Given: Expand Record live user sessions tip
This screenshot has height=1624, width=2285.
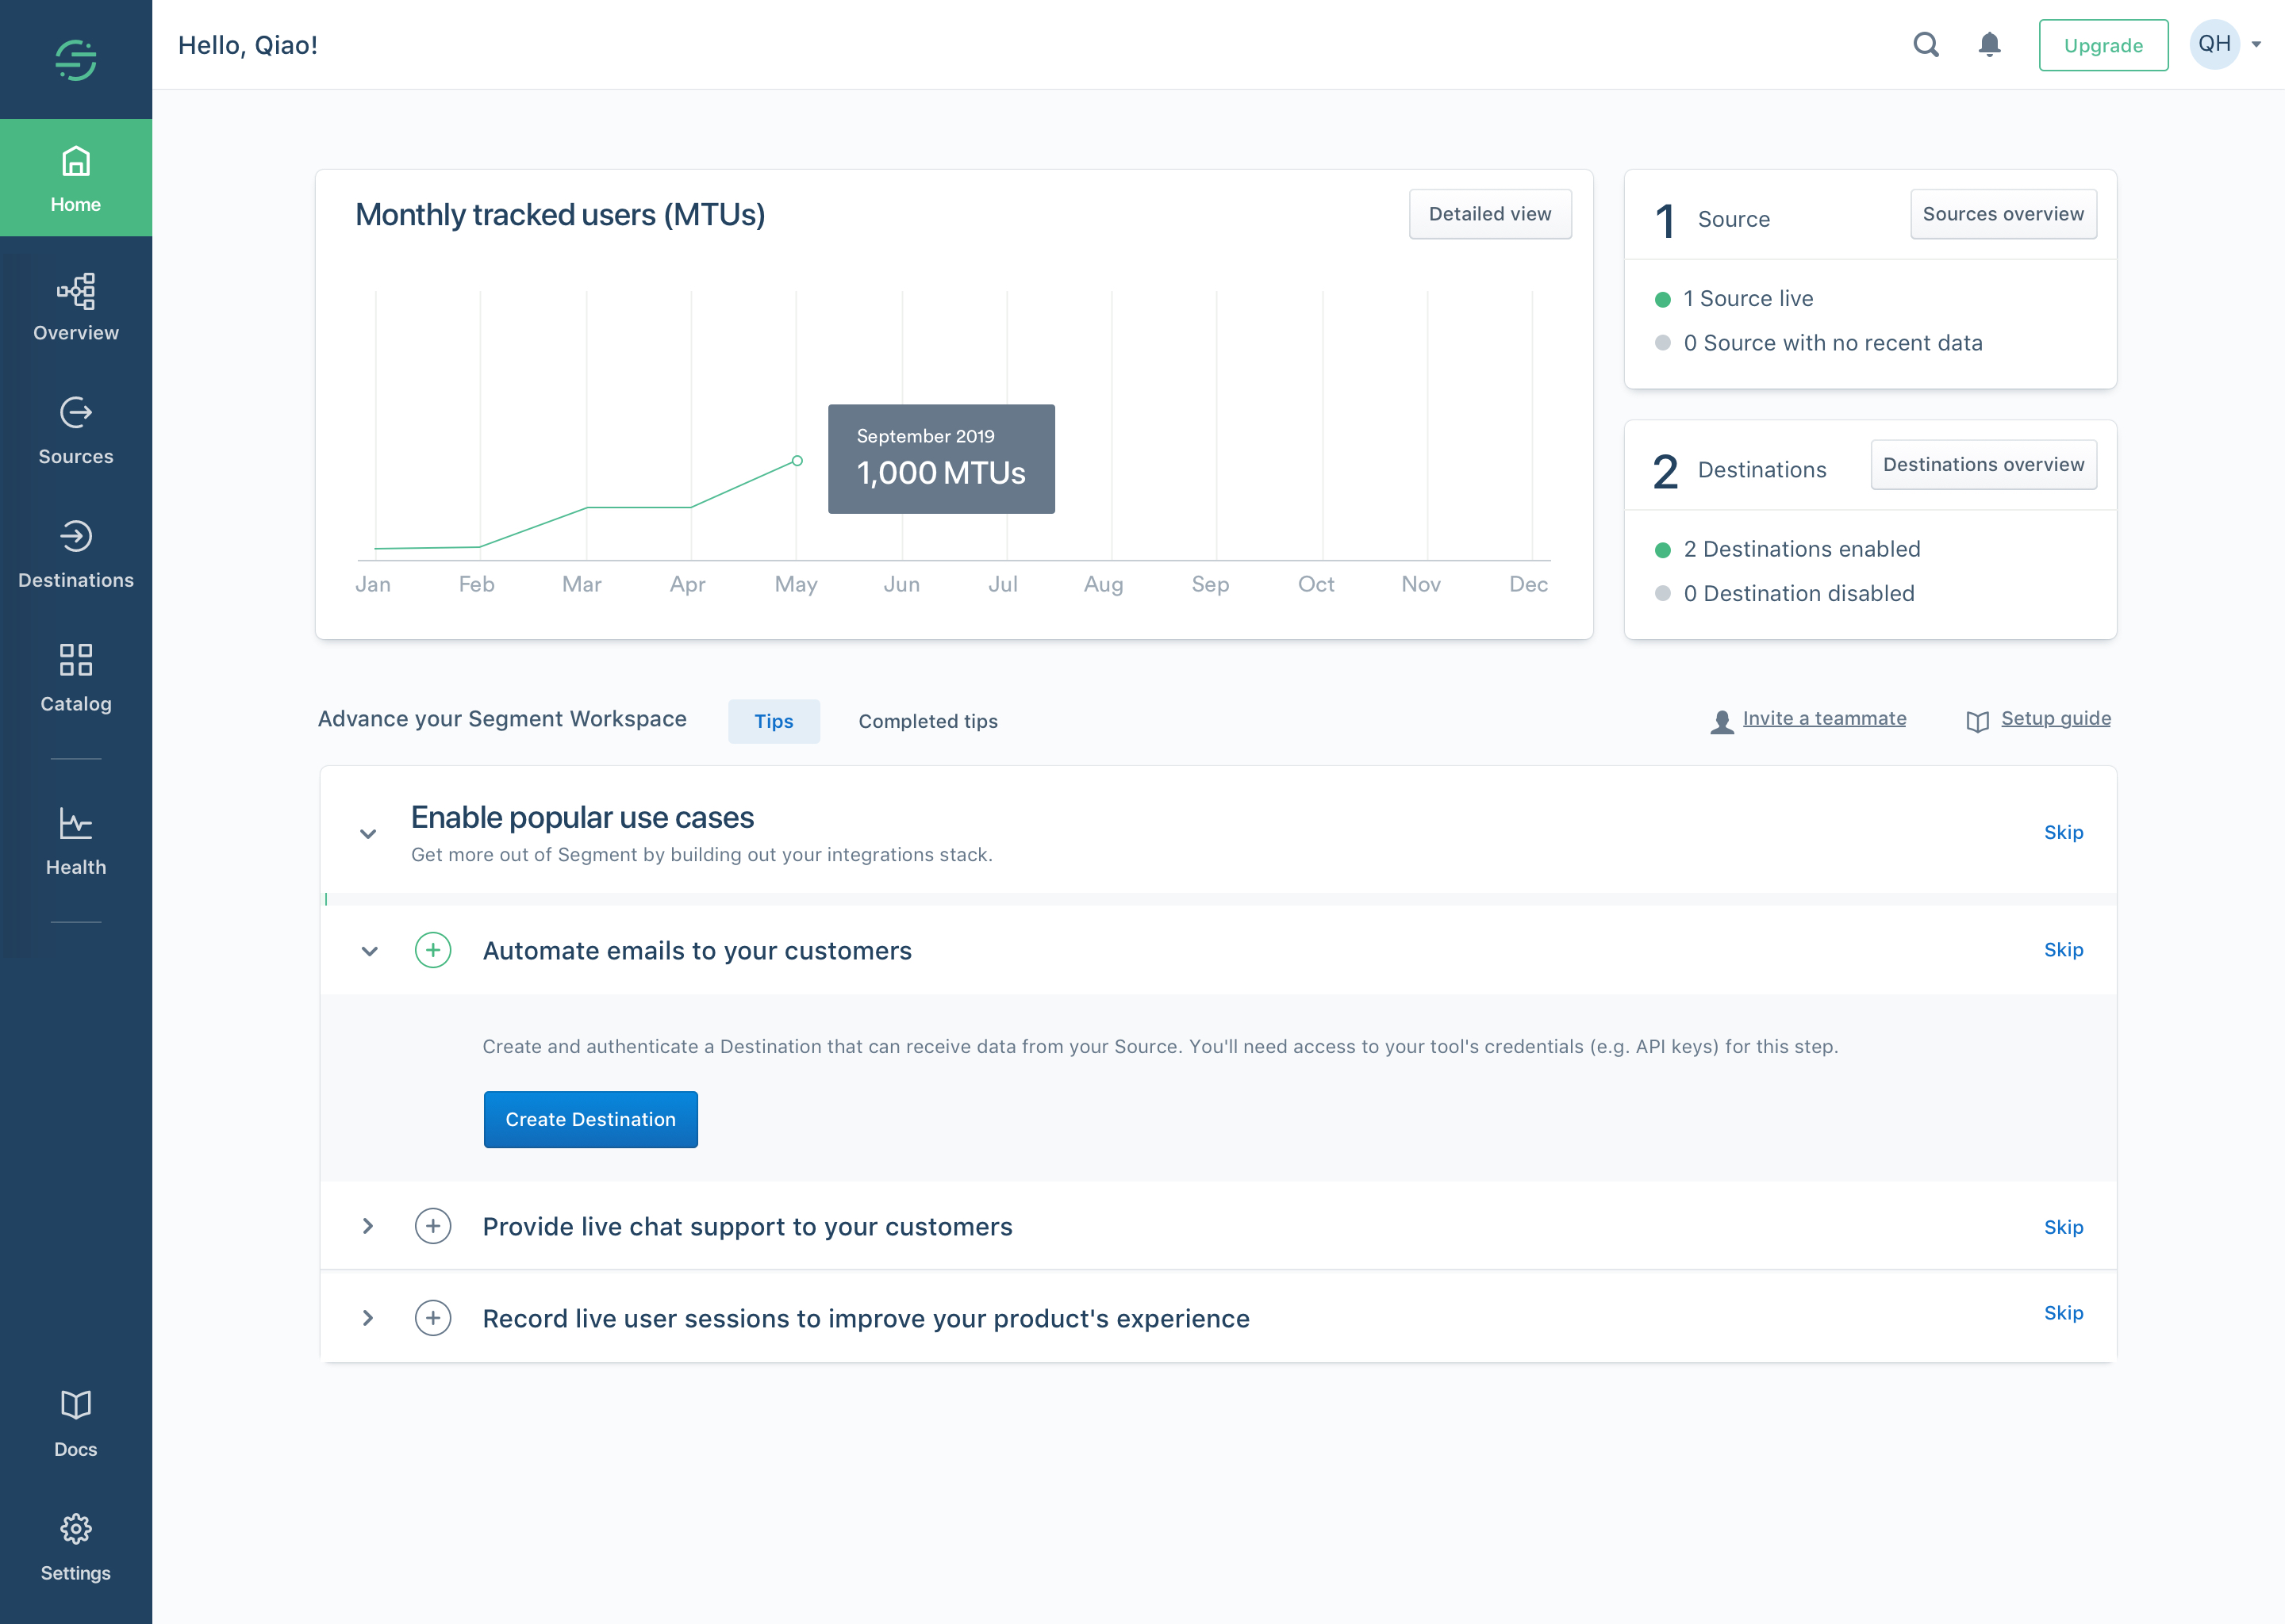Looking at the screenshot, I should point(367,1318).
